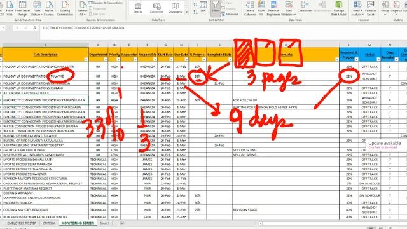Select MONITORING SCREEN sheet tab
Image resolution: width=407 pixels, height=229 pixels.
tap(78, 223)
